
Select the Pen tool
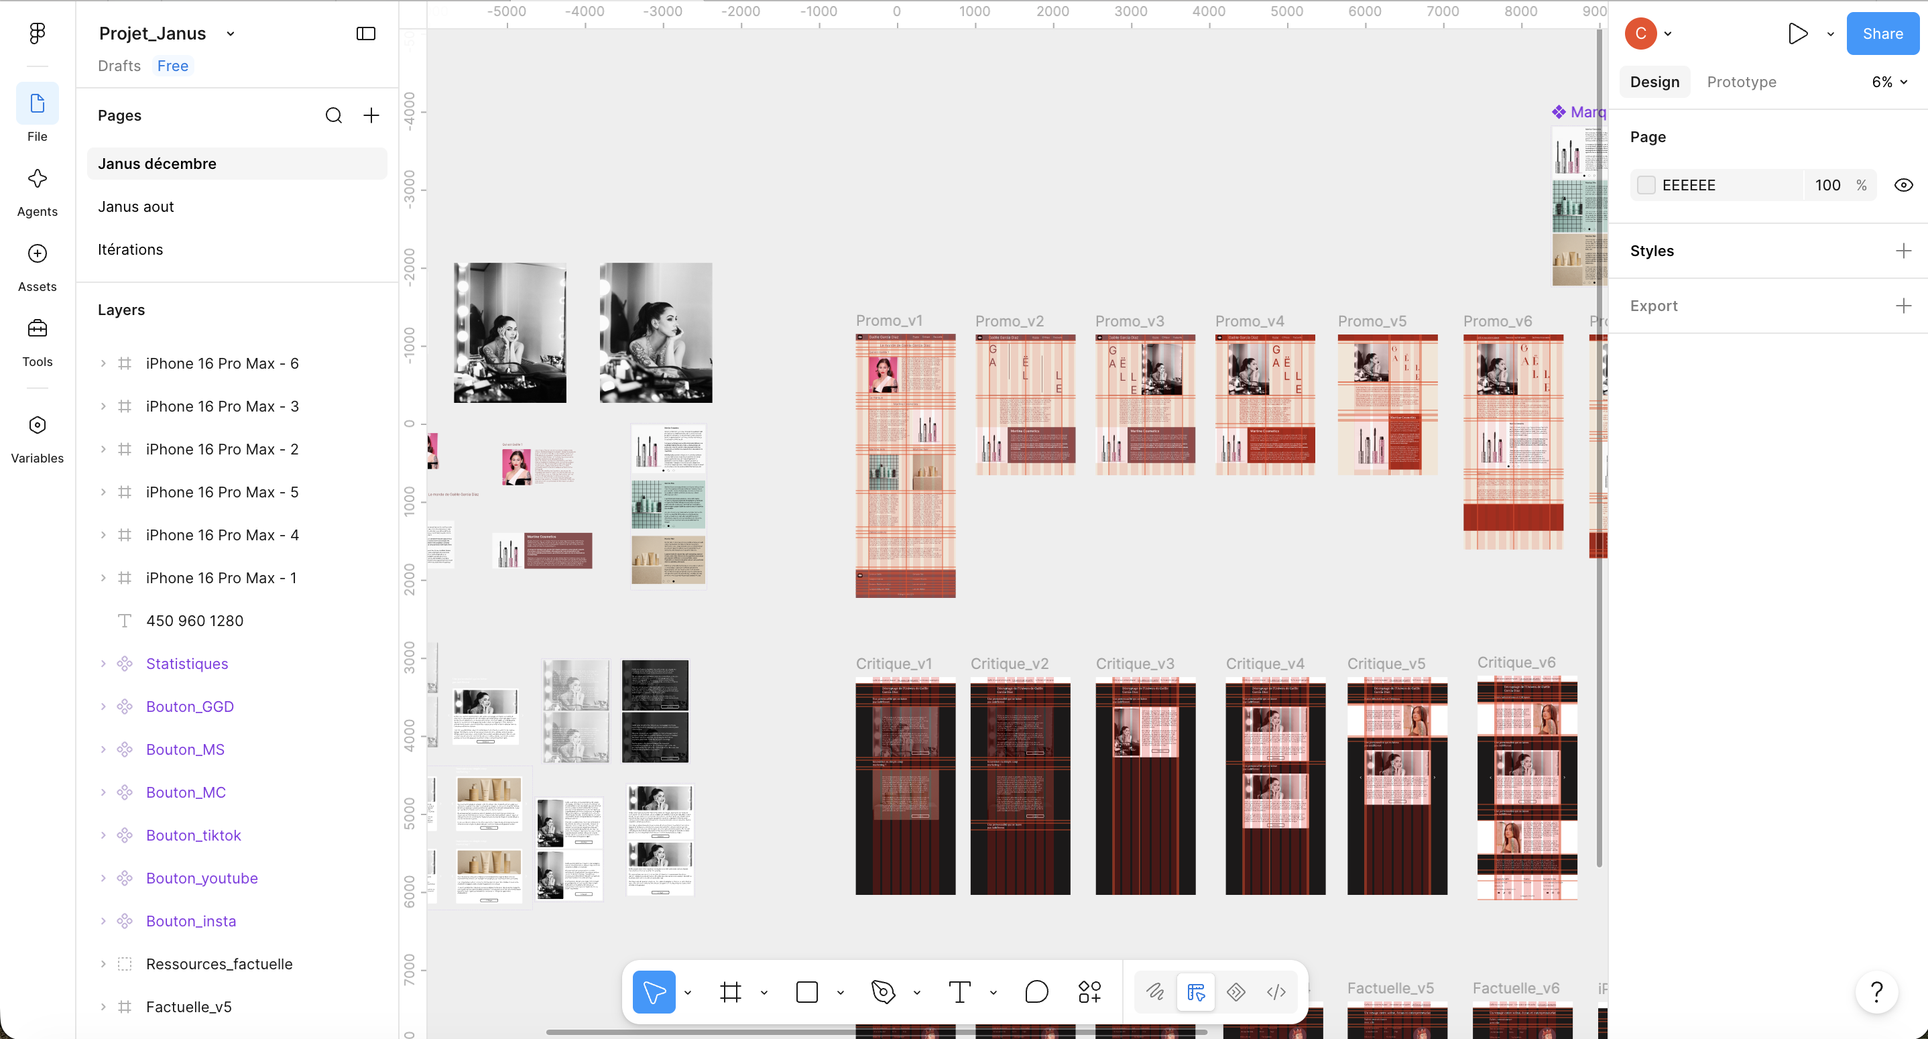[x=883, y=992]
